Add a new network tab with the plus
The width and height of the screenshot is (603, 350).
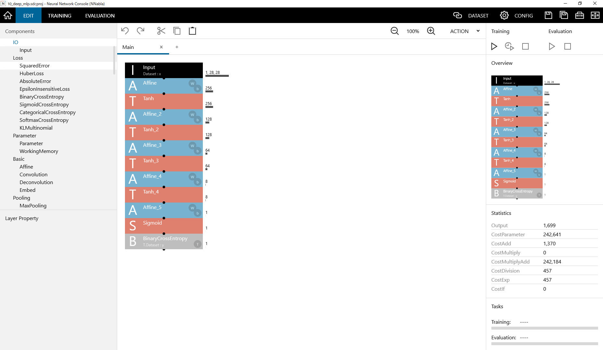tap(177, 47)
